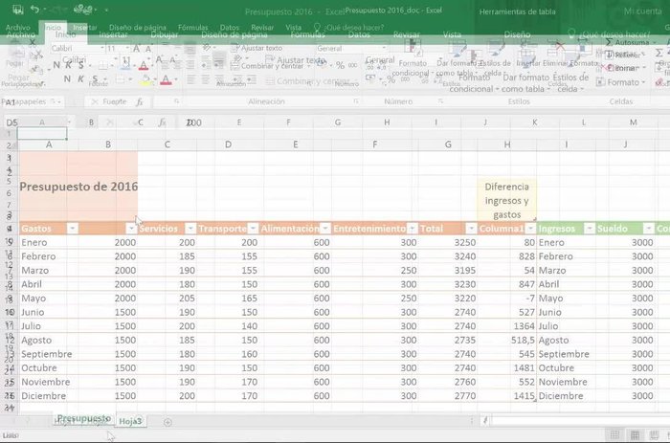Select Transporte cell with value 140
Screen dimensions: 670x443
(x=228, y=326)
